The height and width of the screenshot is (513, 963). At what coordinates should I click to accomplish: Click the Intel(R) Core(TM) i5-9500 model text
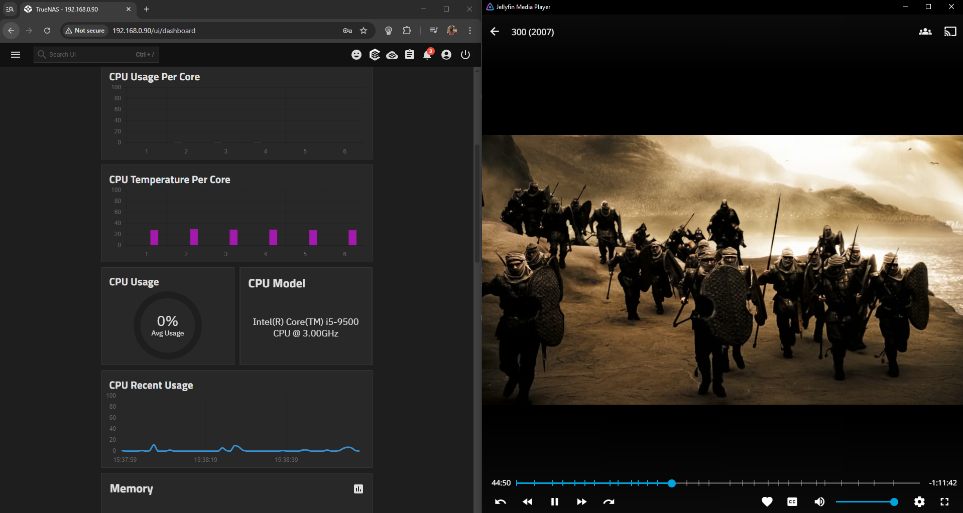tap(306, 327)
